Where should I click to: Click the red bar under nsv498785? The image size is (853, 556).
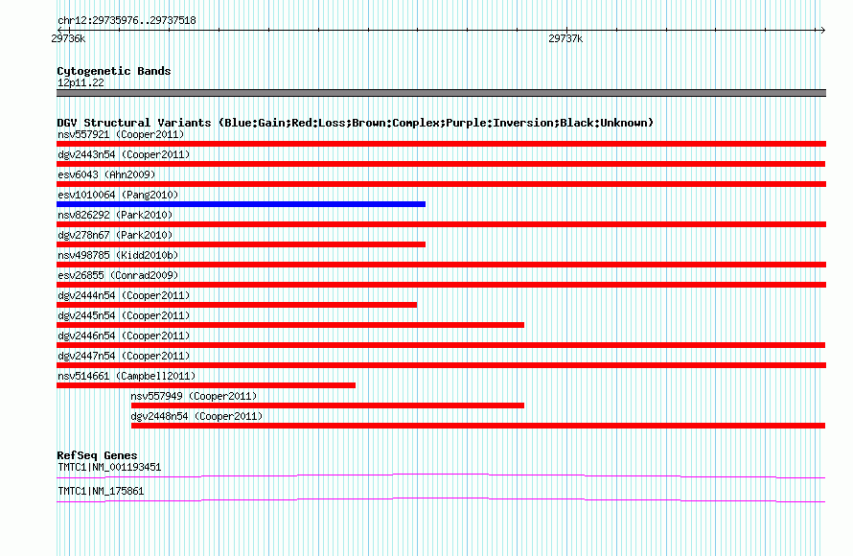(x=441, y=265)
